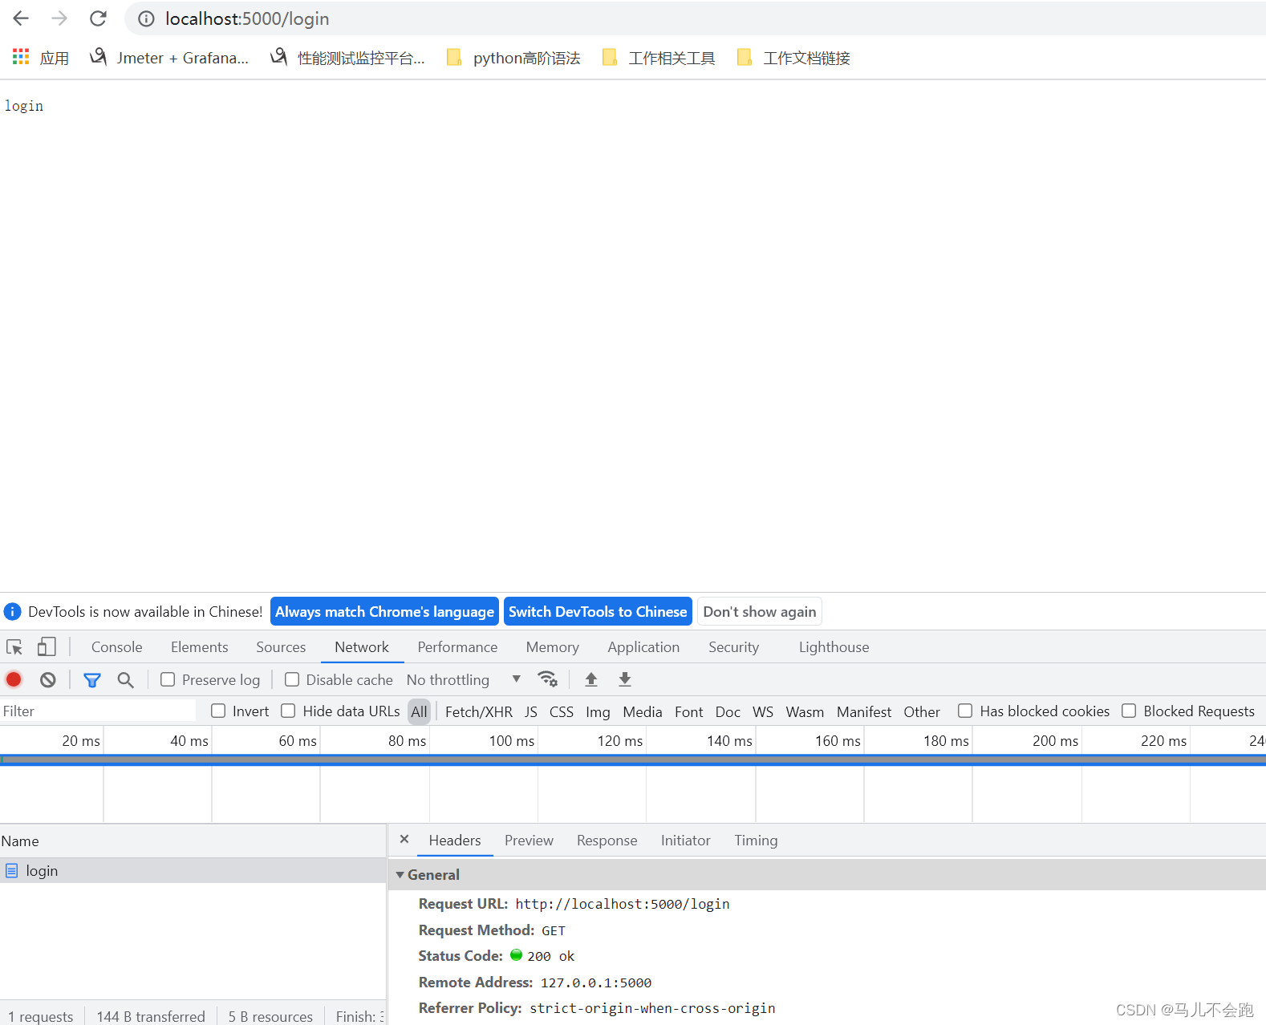Open the 工作相关工具 bookmark folder
The width and height of the screenshot is (1266, 1025).
point(659,58)
